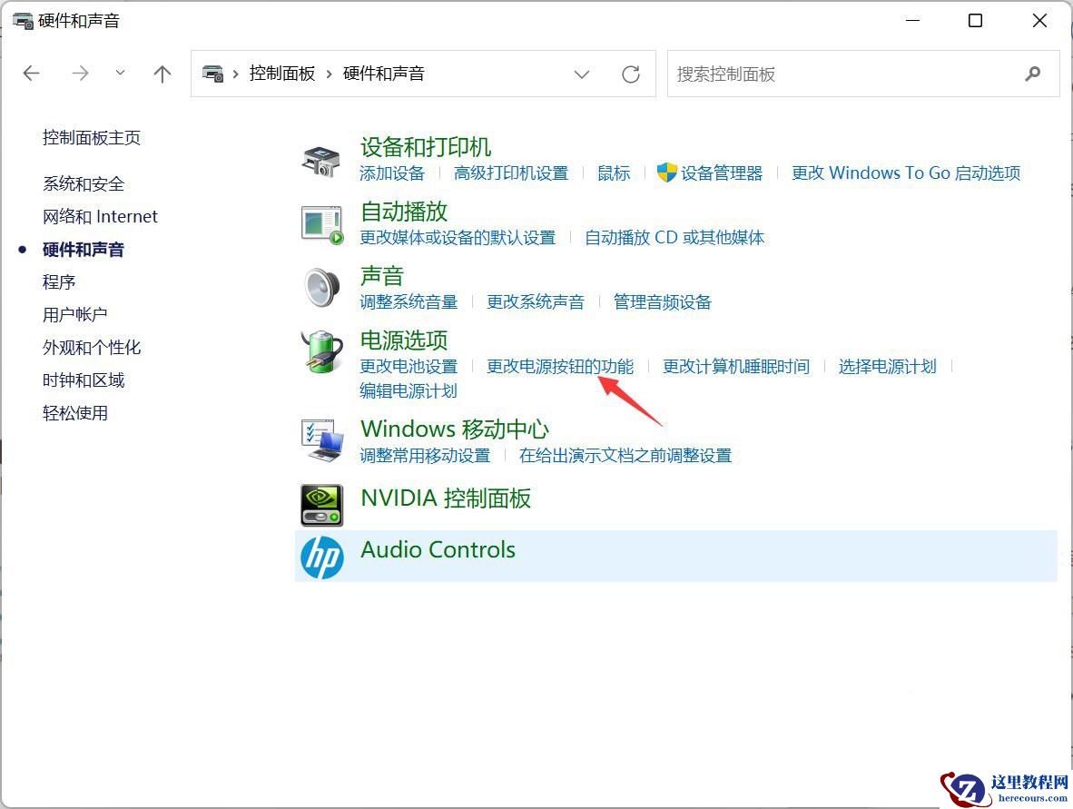Open the recent pages history chevron
This screenshot has width=1073, height=809.
(x=121, y=74)
